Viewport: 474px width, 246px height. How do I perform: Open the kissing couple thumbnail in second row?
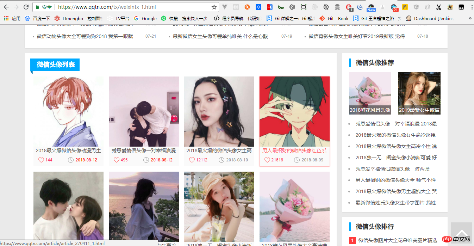click(68, 207)
